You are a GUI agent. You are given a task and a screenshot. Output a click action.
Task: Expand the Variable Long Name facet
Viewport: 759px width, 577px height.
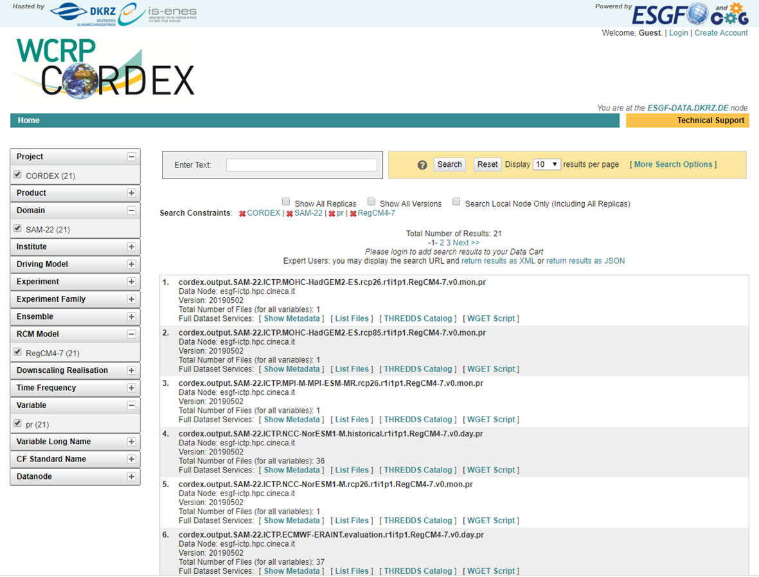131,441
